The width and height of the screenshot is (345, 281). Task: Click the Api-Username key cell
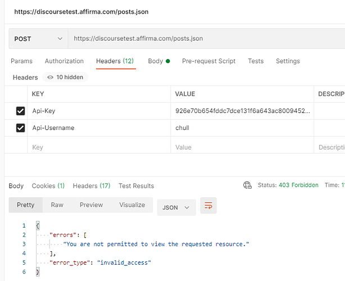(99, 128)
